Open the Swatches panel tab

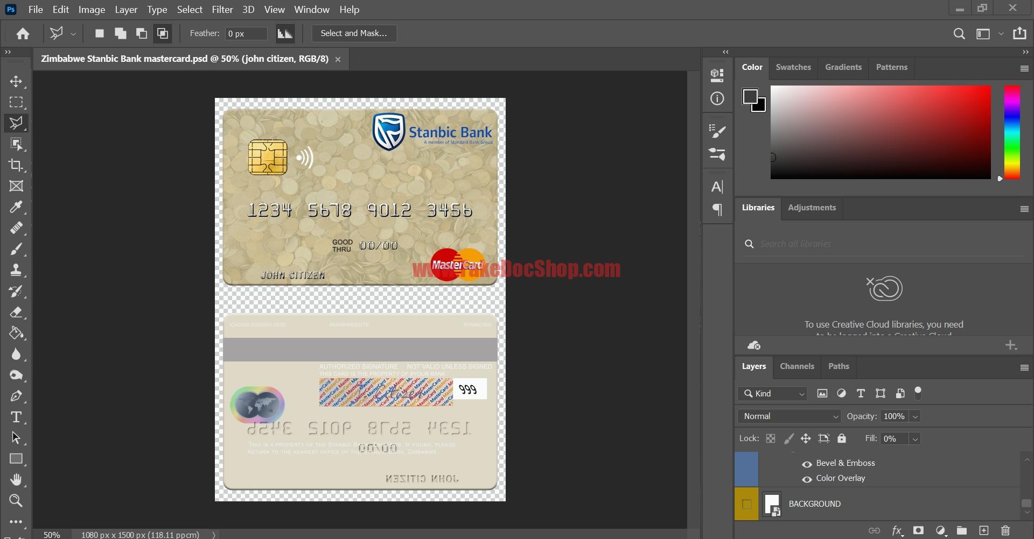click(793, 67)
